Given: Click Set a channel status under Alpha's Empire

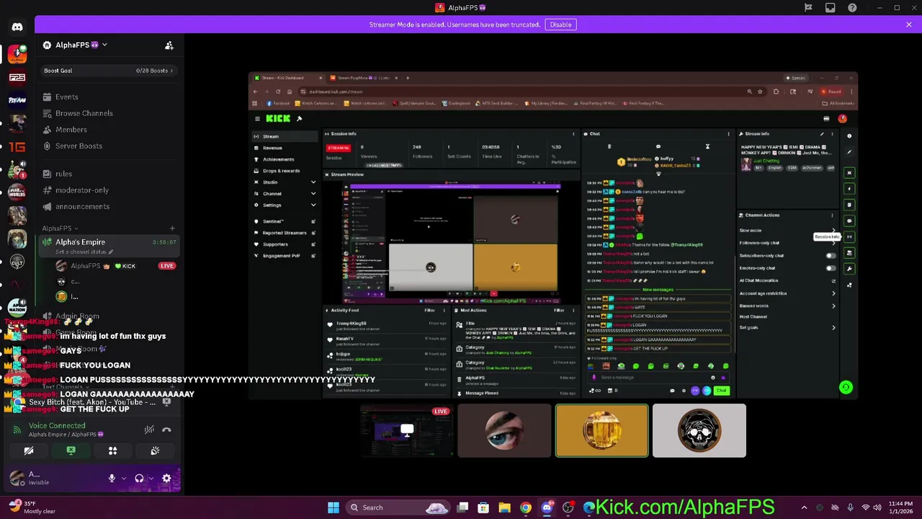Looking at the screenshot, I should click(85, 252).
